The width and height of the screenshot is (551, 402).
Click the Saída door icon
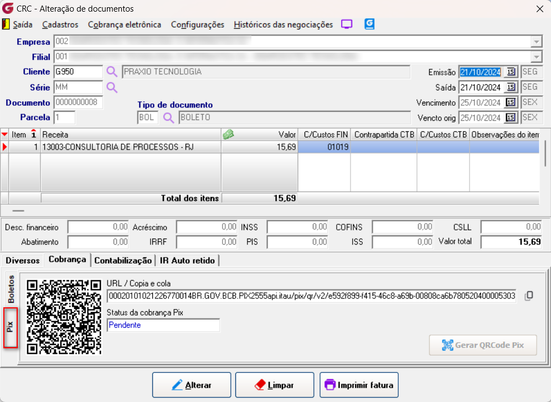(x=6, y=24)
